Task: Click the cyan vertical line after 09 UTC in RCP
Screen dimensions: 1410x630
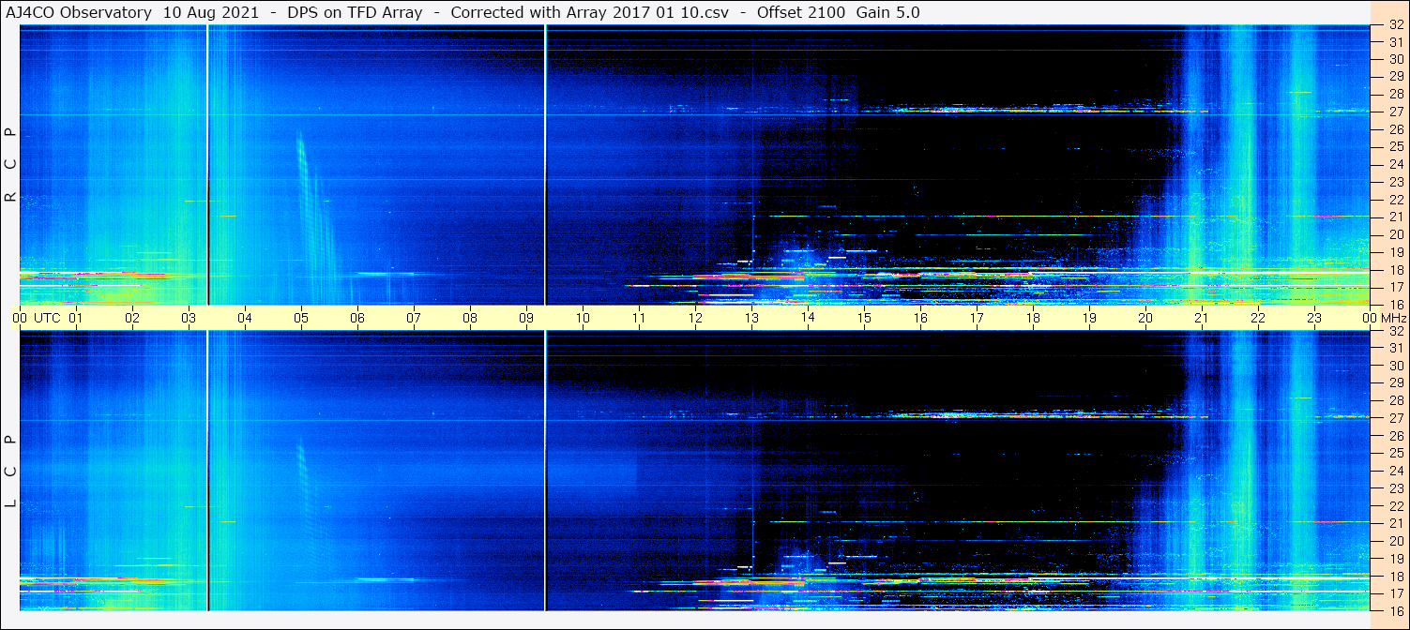Action: pos(545,165)
